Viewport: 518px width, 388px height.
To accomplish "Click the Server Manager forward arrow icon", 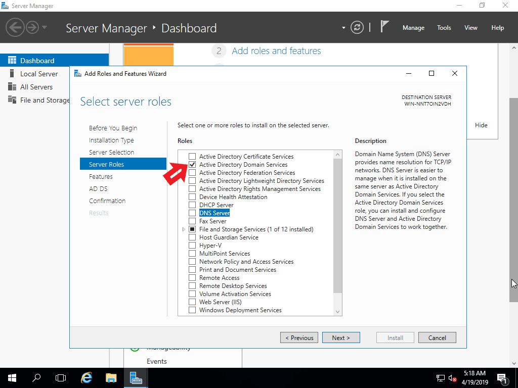I will (x=32, y=27).
